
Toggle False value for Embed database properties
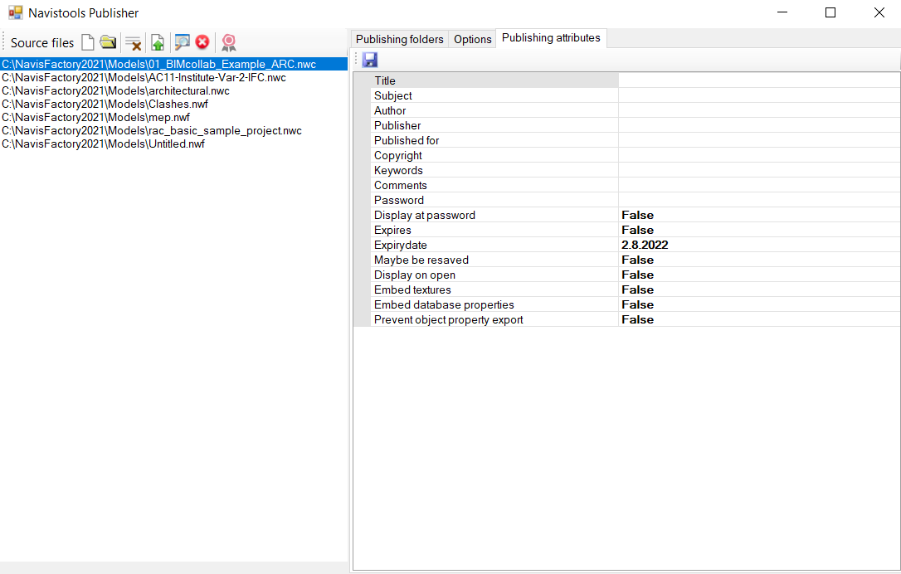(759, 304)
